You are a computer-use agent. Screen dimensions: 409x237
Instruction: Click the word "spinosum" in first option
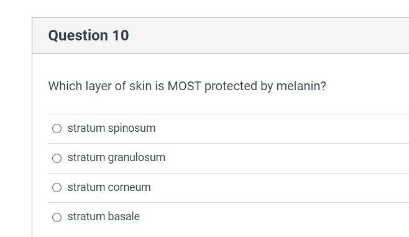click(x=132, y=129)
